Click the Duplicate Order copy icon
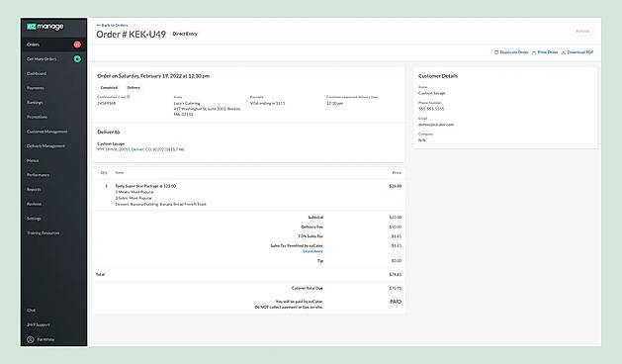The height and width of the screenshot is (364, 622). (496, 52)
